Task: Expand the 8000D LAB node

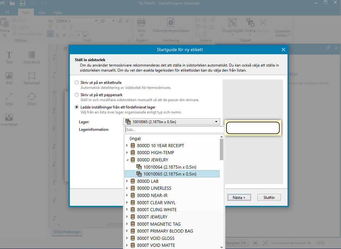Action: click(127, 181)
